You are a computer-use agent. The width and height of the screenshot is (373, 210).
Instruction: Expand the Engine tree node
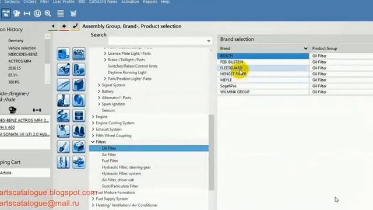[x=93, y=117]
